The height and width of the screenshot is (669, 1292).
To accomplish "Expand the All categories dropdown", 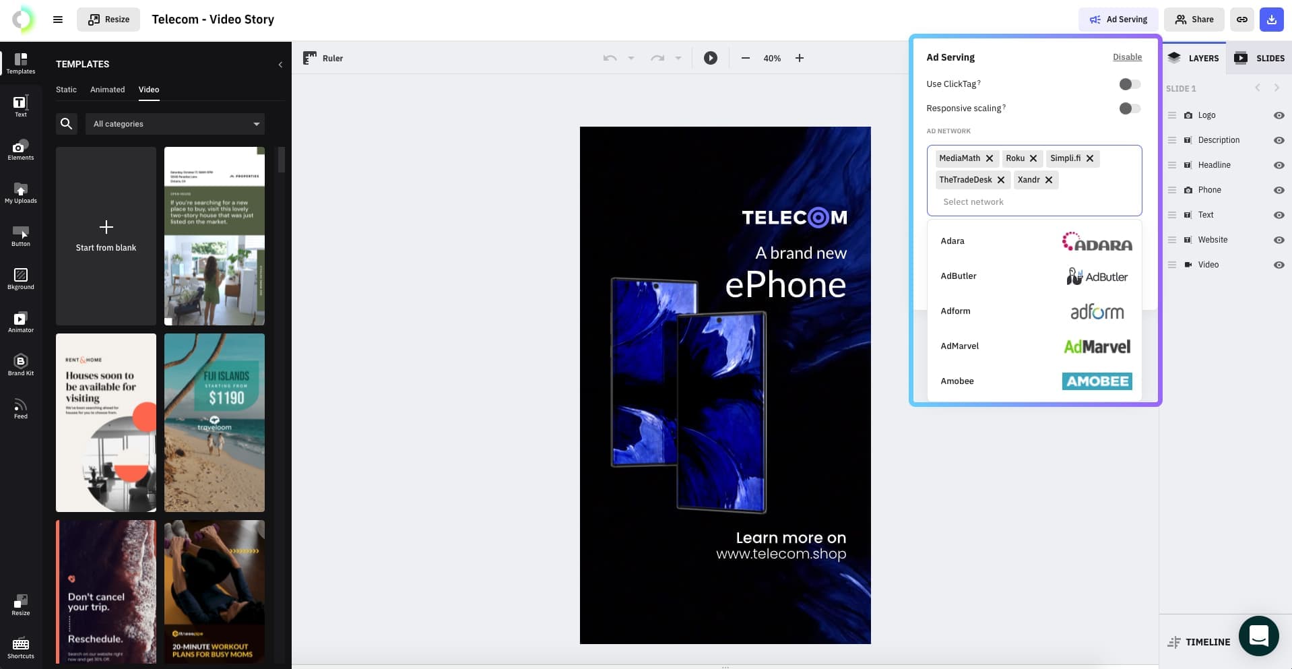I will [175, 124].
